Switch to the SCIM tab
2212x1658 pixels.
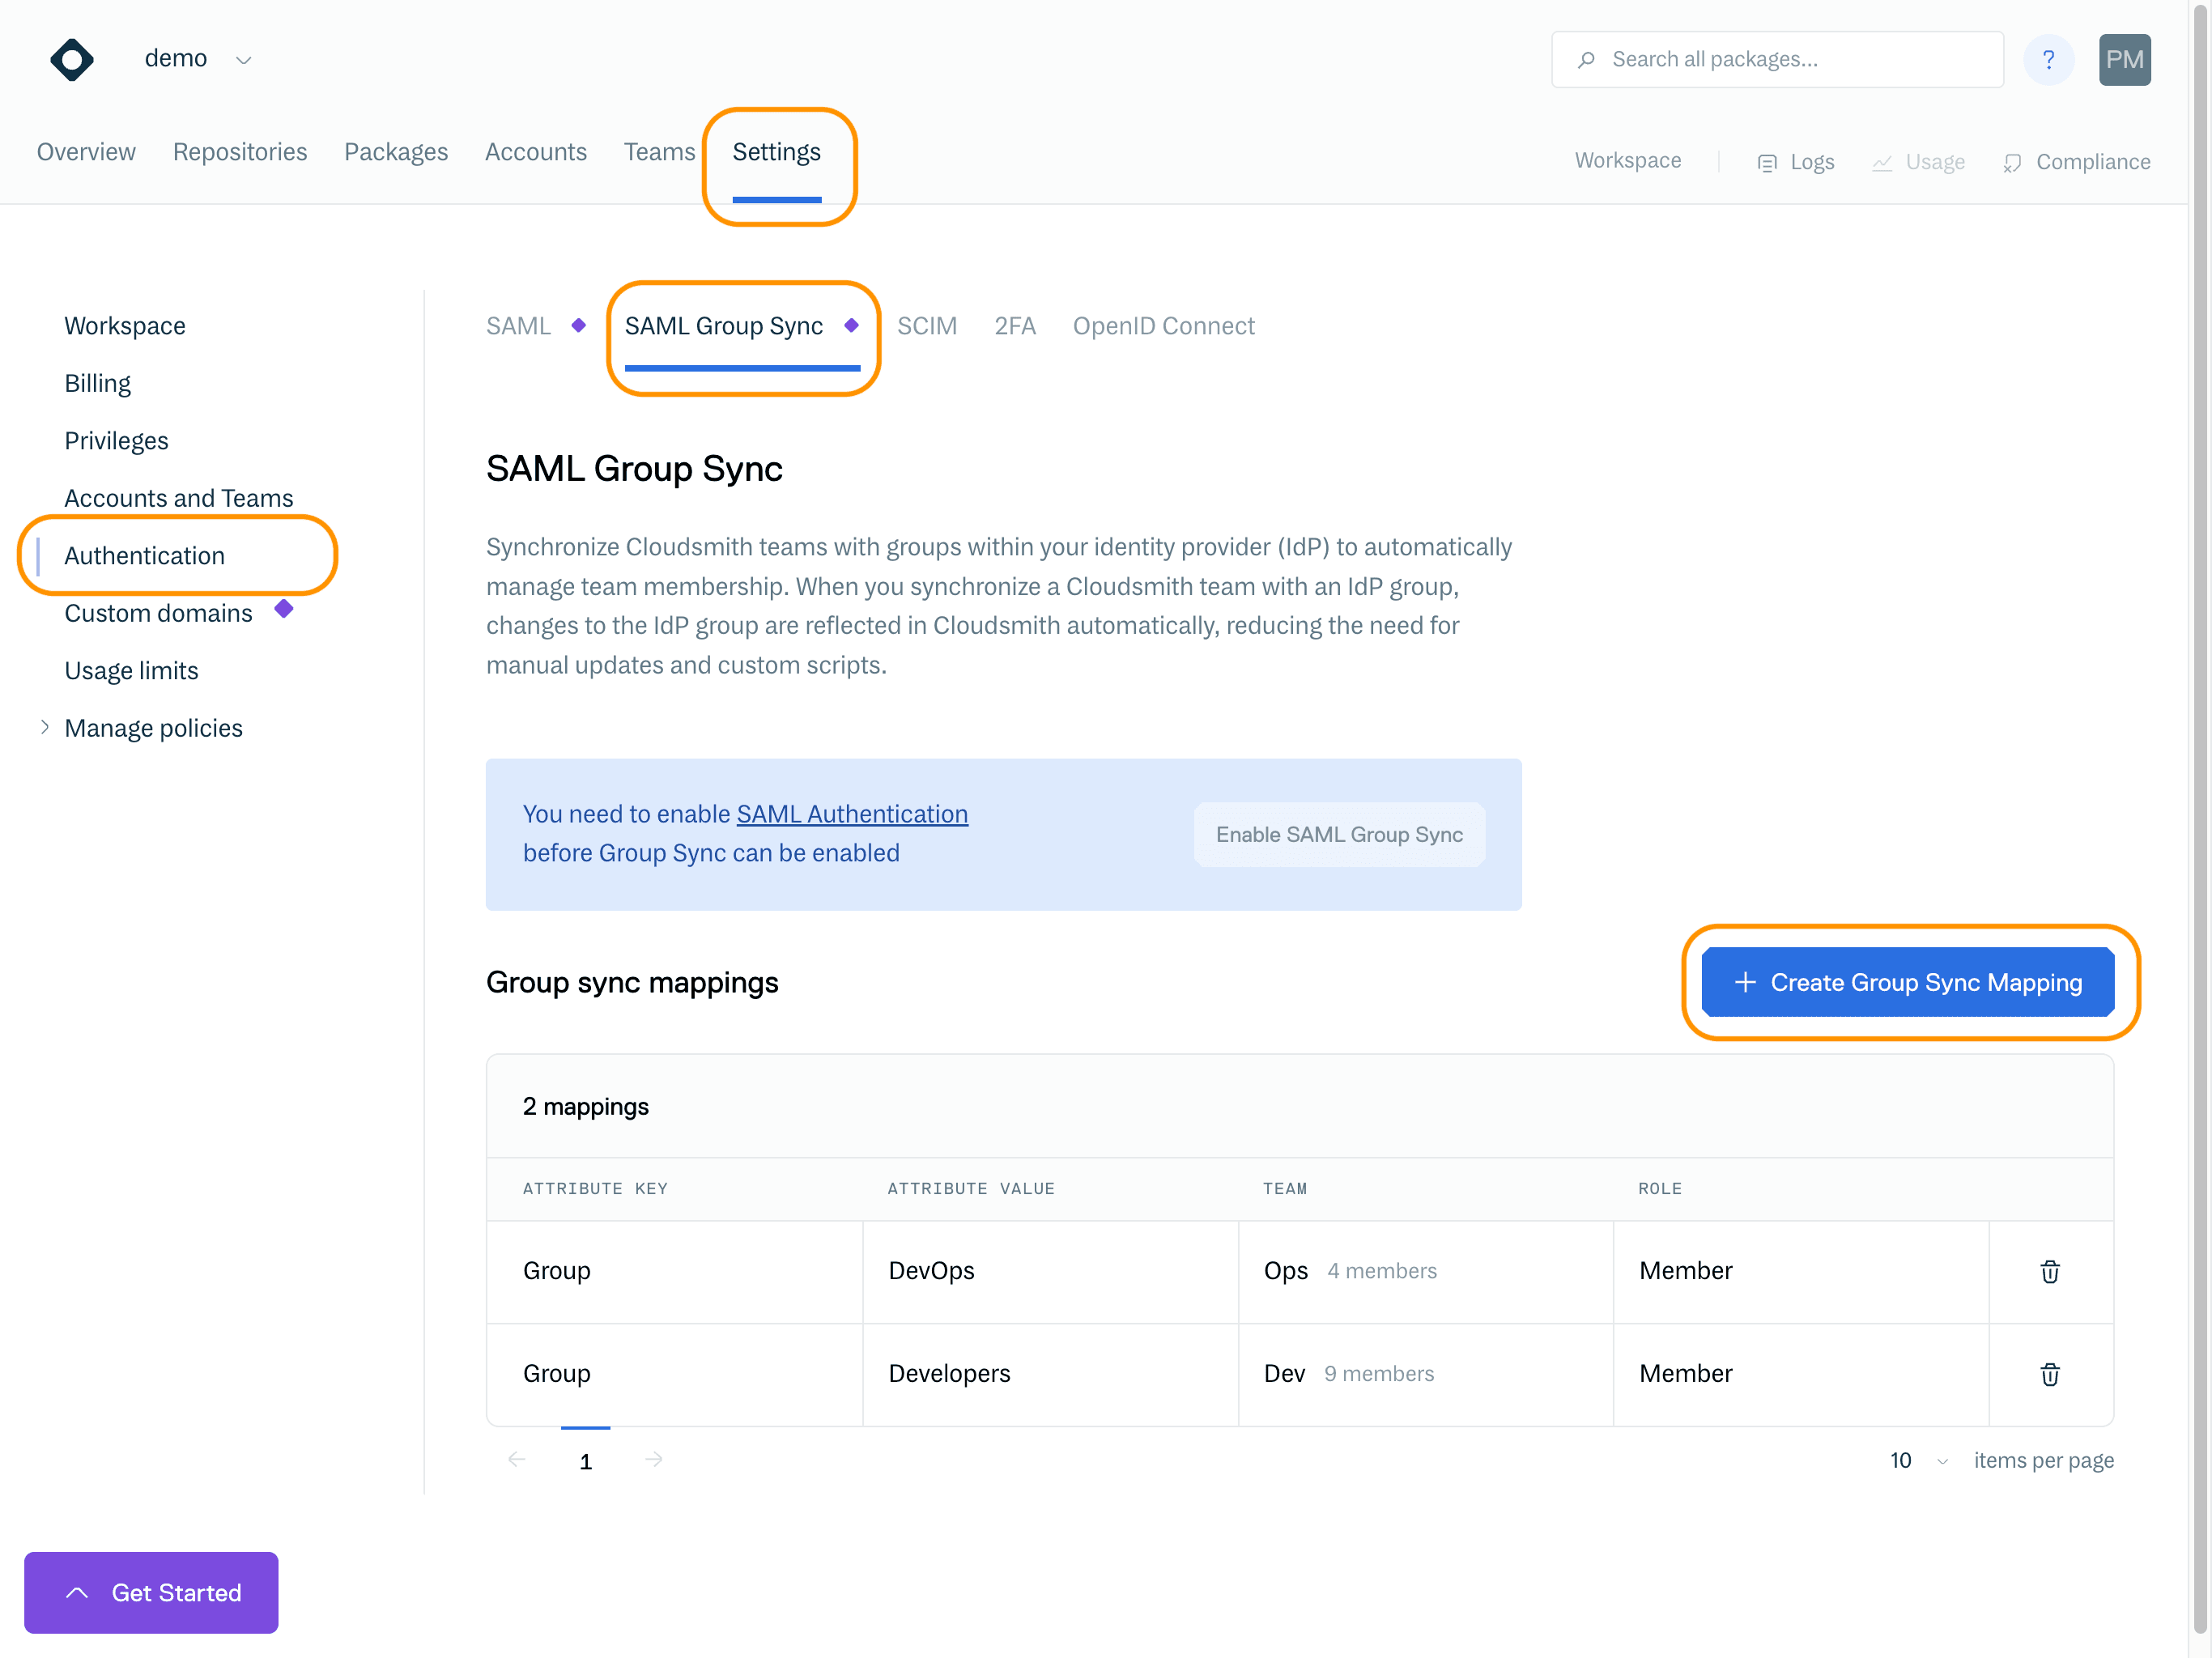point(926,326)
